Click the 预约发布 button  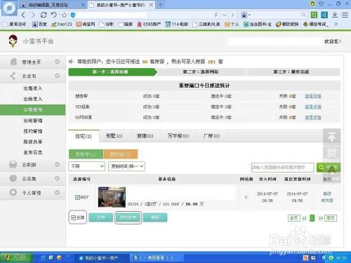tap(128, 217)
